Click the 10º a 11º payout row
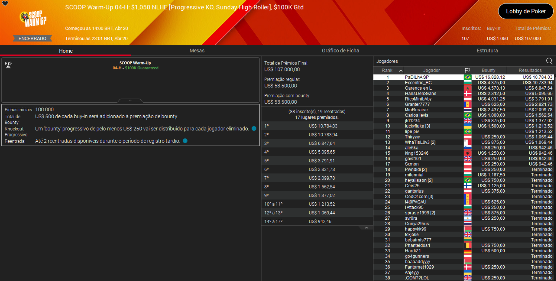The height and width of the screenshot is (281, 556). pyautogui.click(x=317, y=204)
